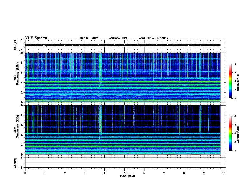This screenshot has height=194, width=252.
Task: Click the ch.2 frequency axis tick "2"
Action: (22, 145)
